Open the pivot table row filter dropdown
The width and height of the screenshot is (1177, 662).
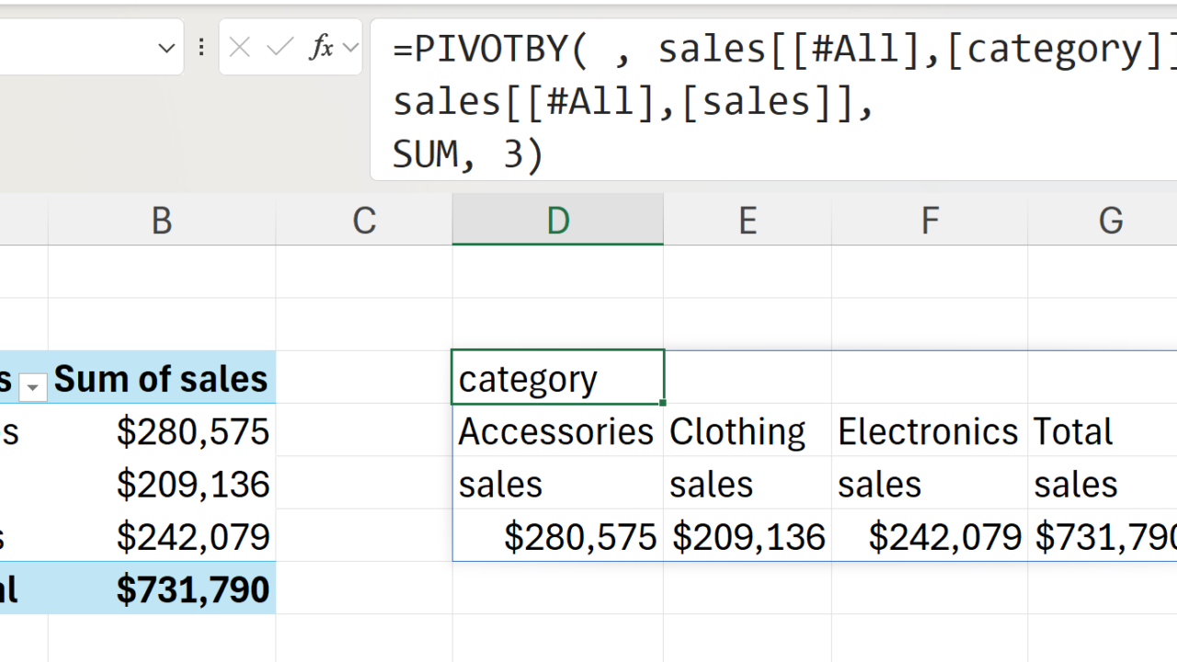pos(33,388)
